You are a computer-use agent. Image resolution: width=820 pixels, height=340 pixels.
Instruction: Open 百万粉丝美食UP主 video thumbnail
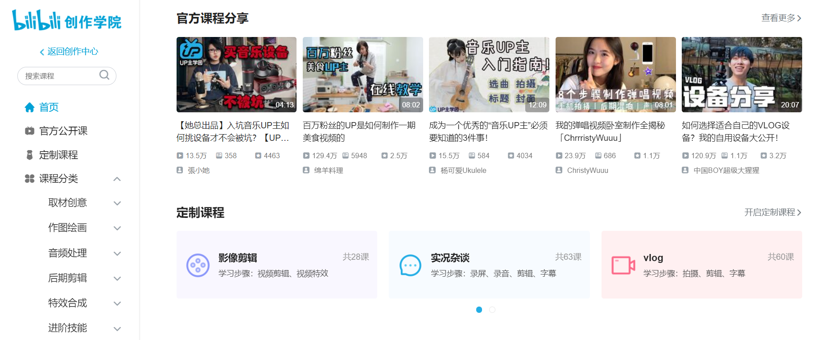click(x=363, y=74)
